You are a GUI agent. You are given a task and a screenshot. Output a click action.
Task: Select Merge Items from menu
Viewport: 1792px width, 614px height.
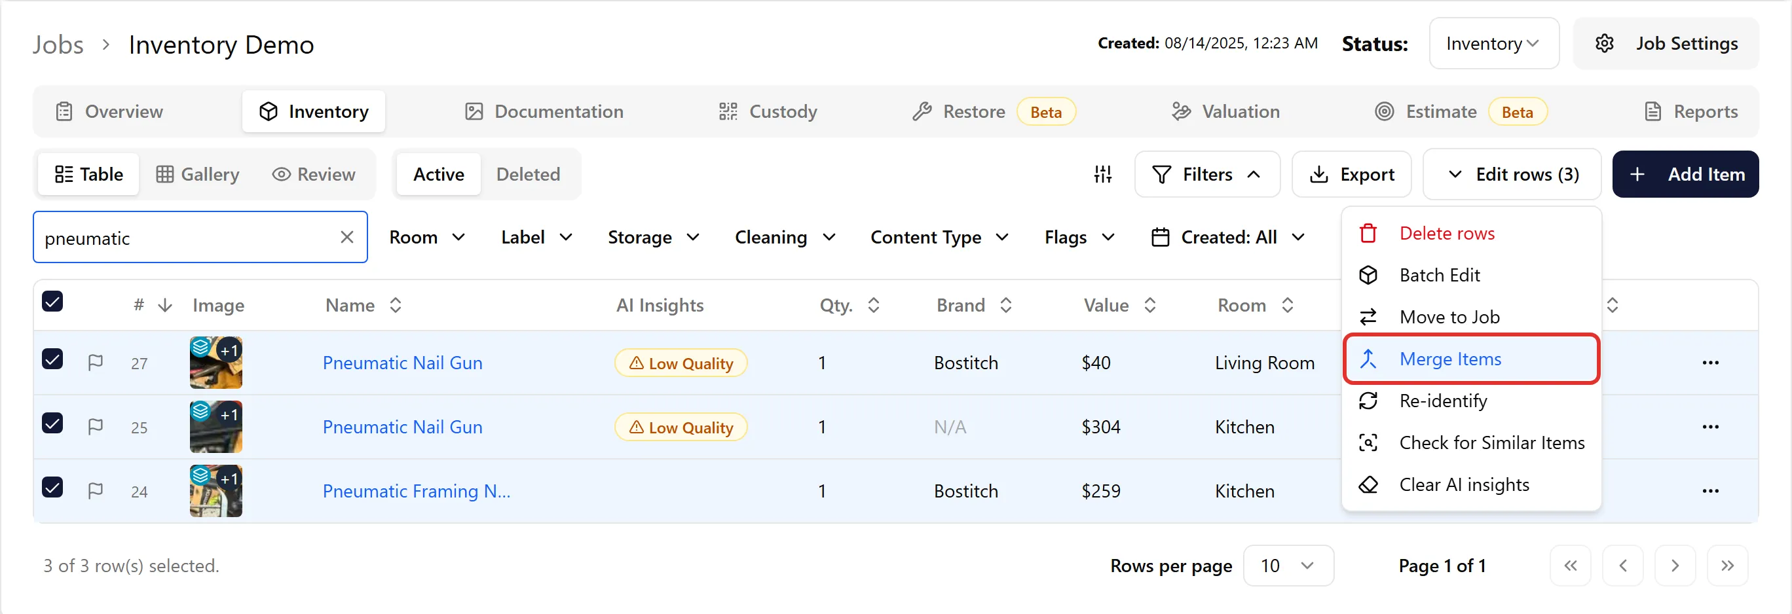(x=1471, y=359)
